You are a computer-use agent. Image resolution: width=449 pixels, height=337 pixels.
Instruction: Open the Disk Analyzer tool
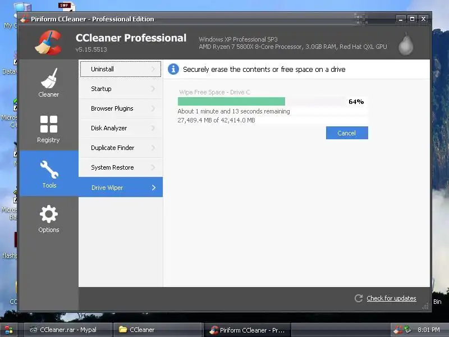(121, 128)
